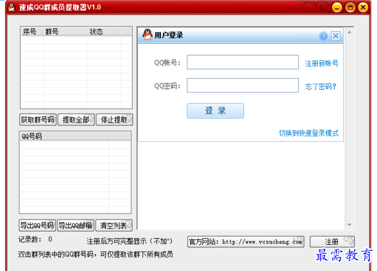Click the 注册 button
The height and width of the screenshot is (271, 377).
[x=332, y=242]
